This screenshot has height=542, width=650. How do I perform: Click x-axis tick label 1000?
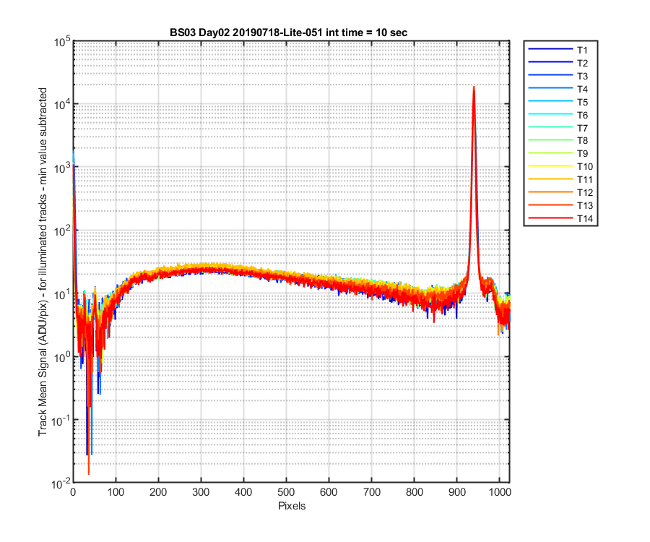pyautogui.click(x=500, y=492)
